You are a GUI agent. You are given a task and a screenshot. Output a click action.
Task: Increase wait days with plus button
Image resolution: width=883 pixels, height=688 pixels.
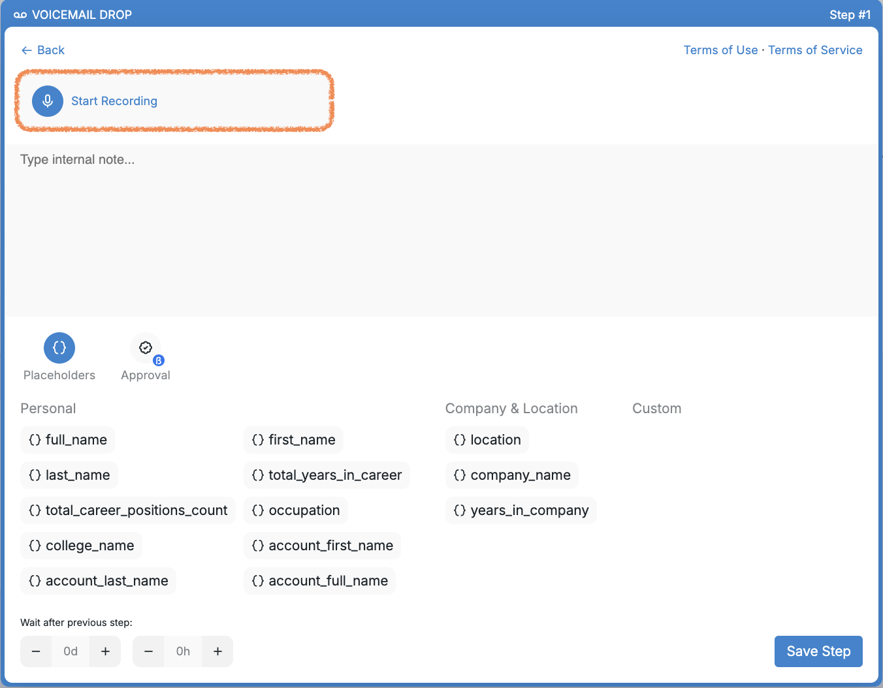click(105, 651)
